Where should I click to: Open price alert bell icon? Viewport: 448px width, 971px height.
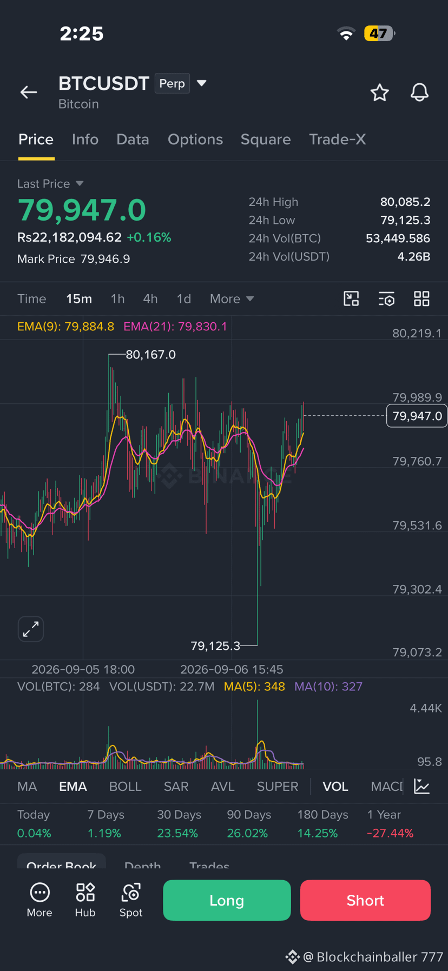tap(419, 92)
